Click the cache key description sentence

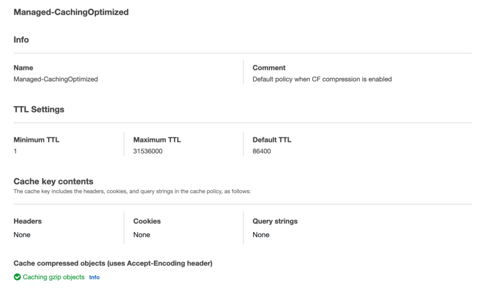132,191
